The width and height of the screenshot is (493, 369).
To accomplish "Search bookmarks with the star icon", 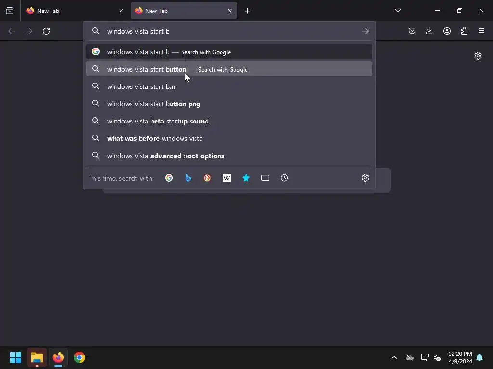I will pos(246,178).
